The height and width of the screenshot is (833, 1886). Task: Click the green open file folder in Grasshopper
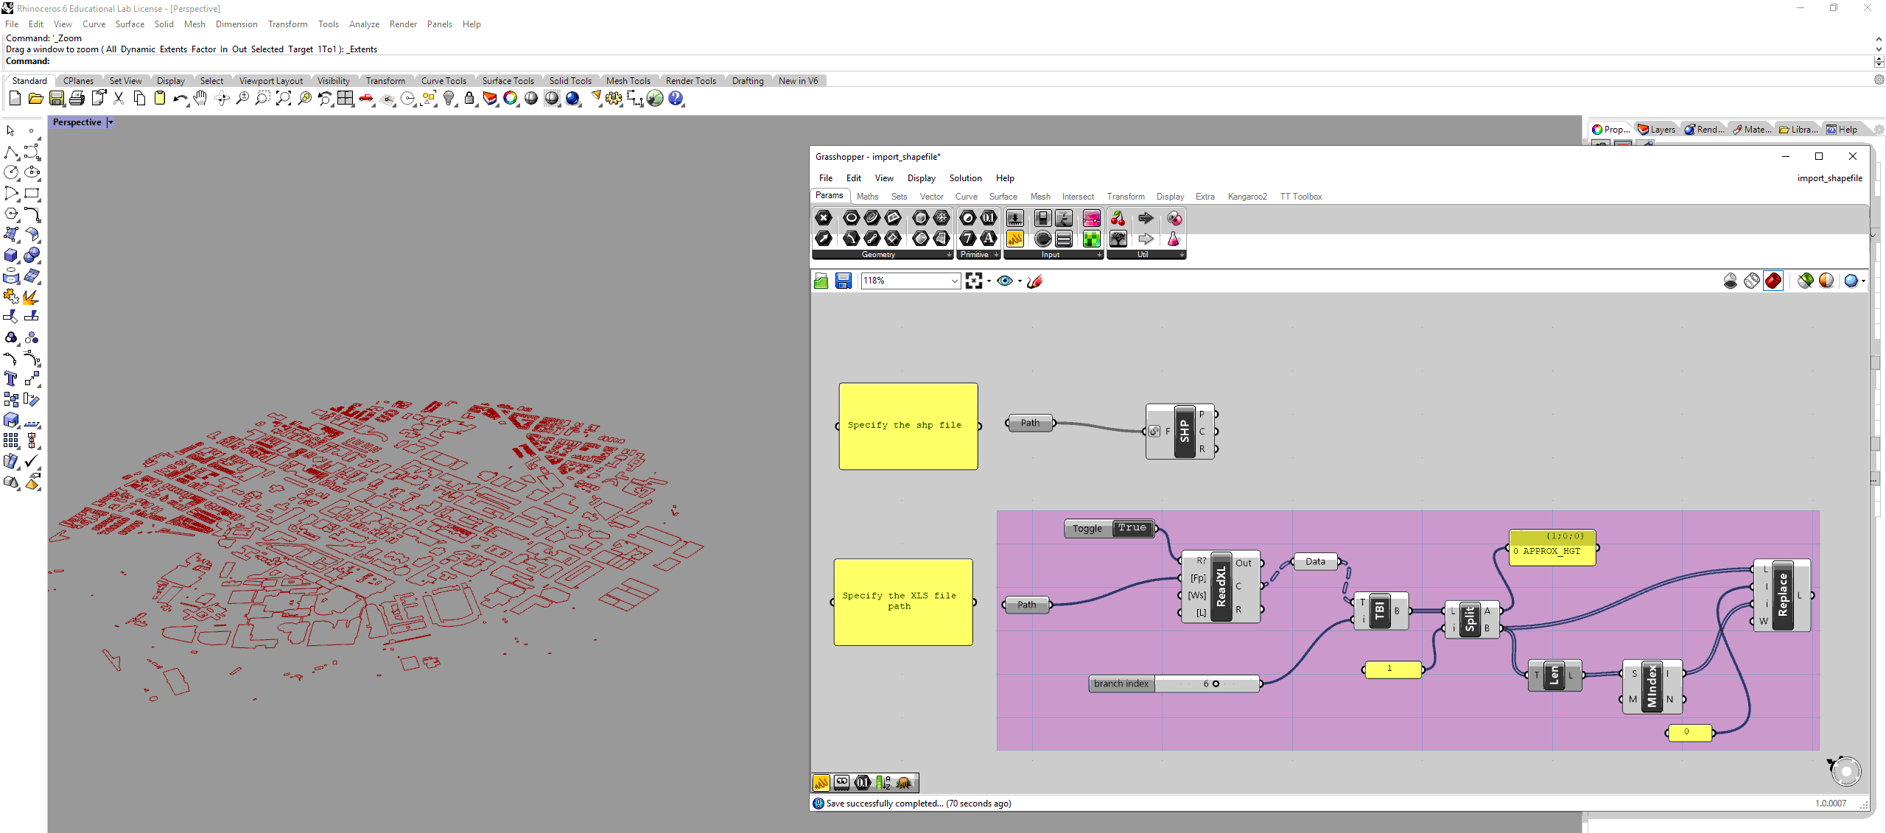click(821, 281)
